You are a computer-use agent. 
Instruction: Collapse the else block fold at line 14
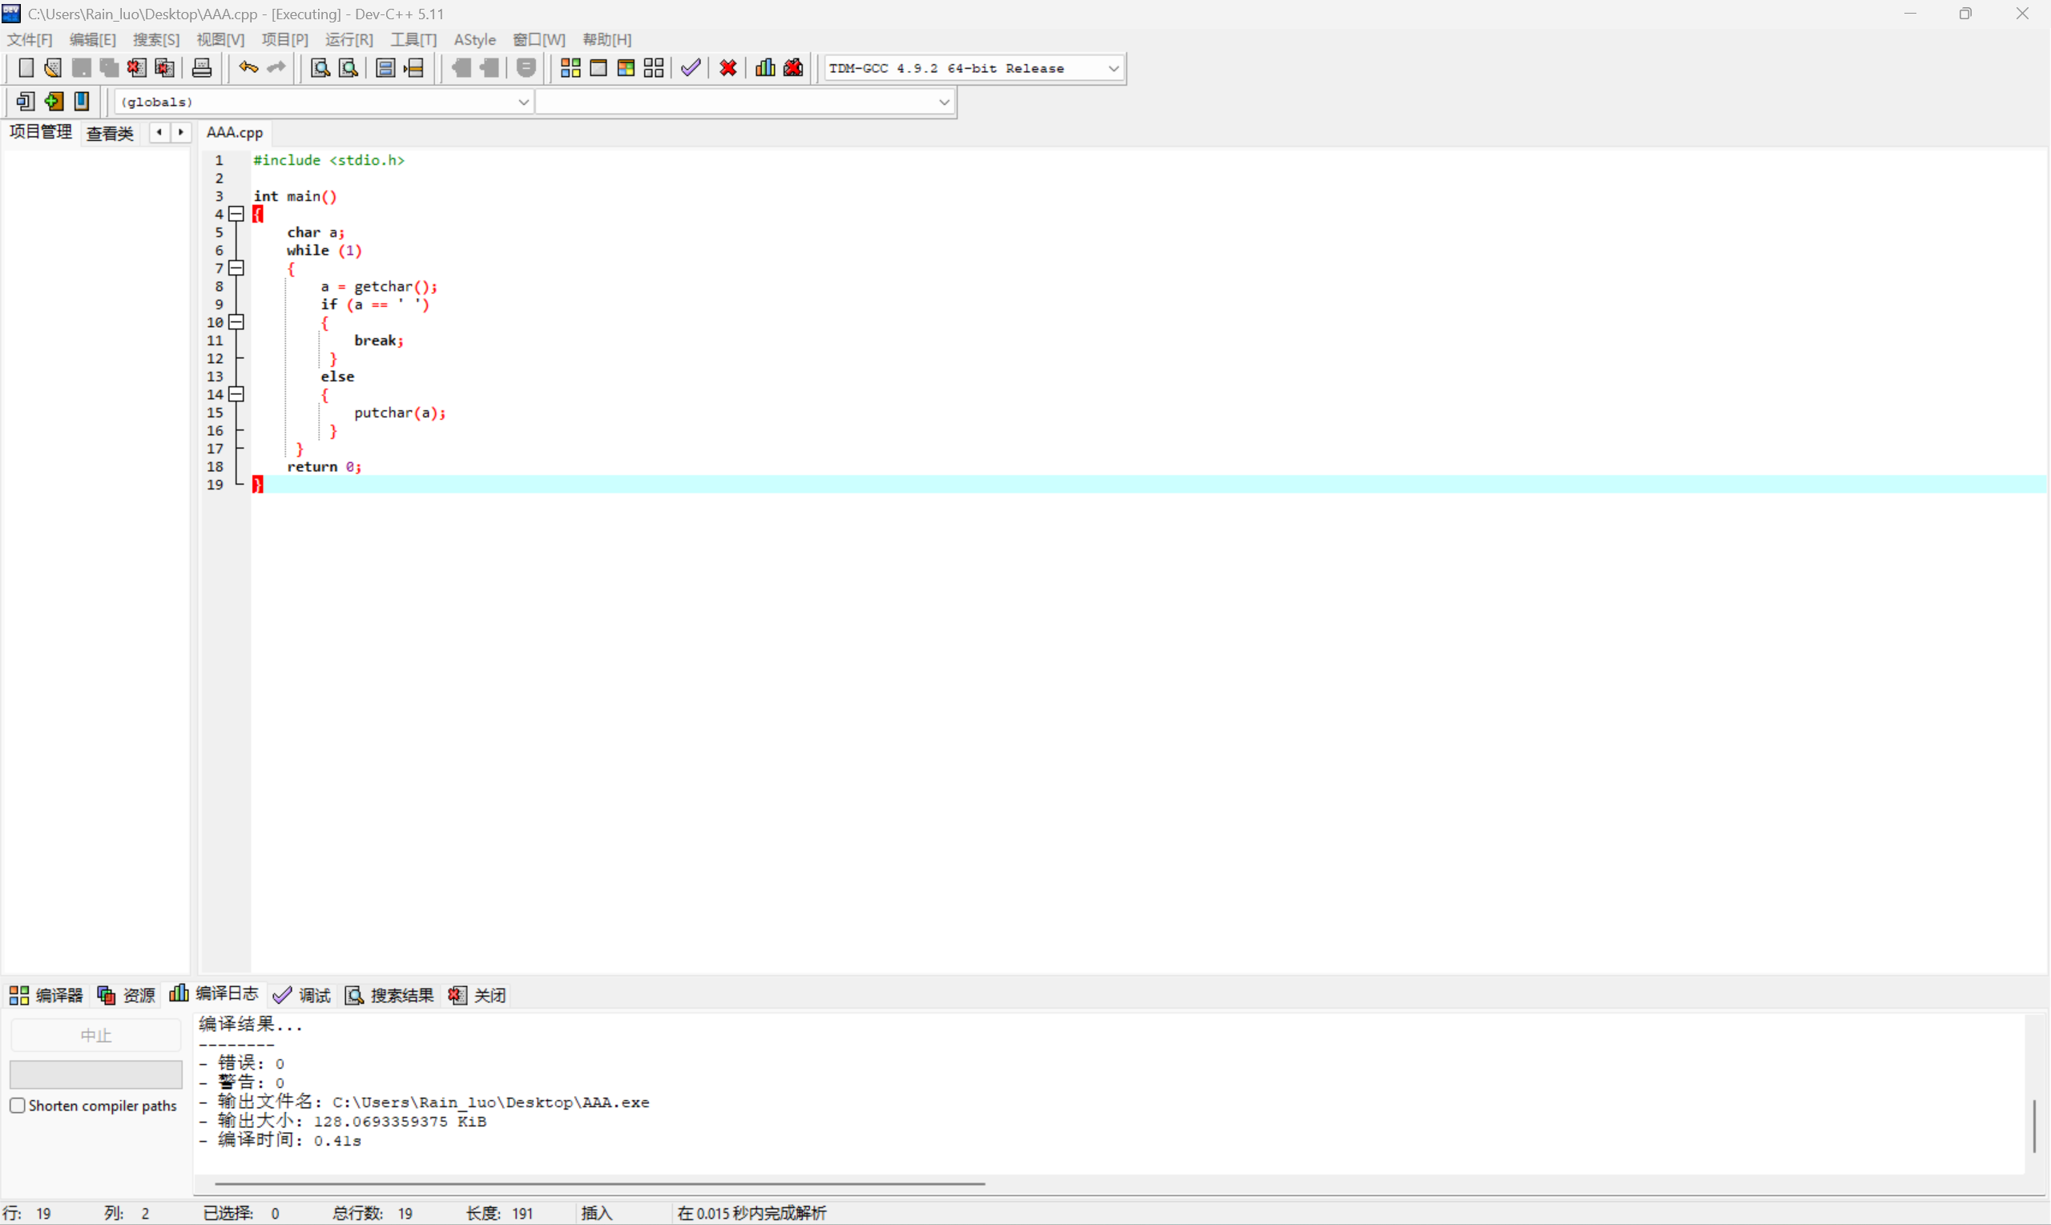click(x=236, y=393)
